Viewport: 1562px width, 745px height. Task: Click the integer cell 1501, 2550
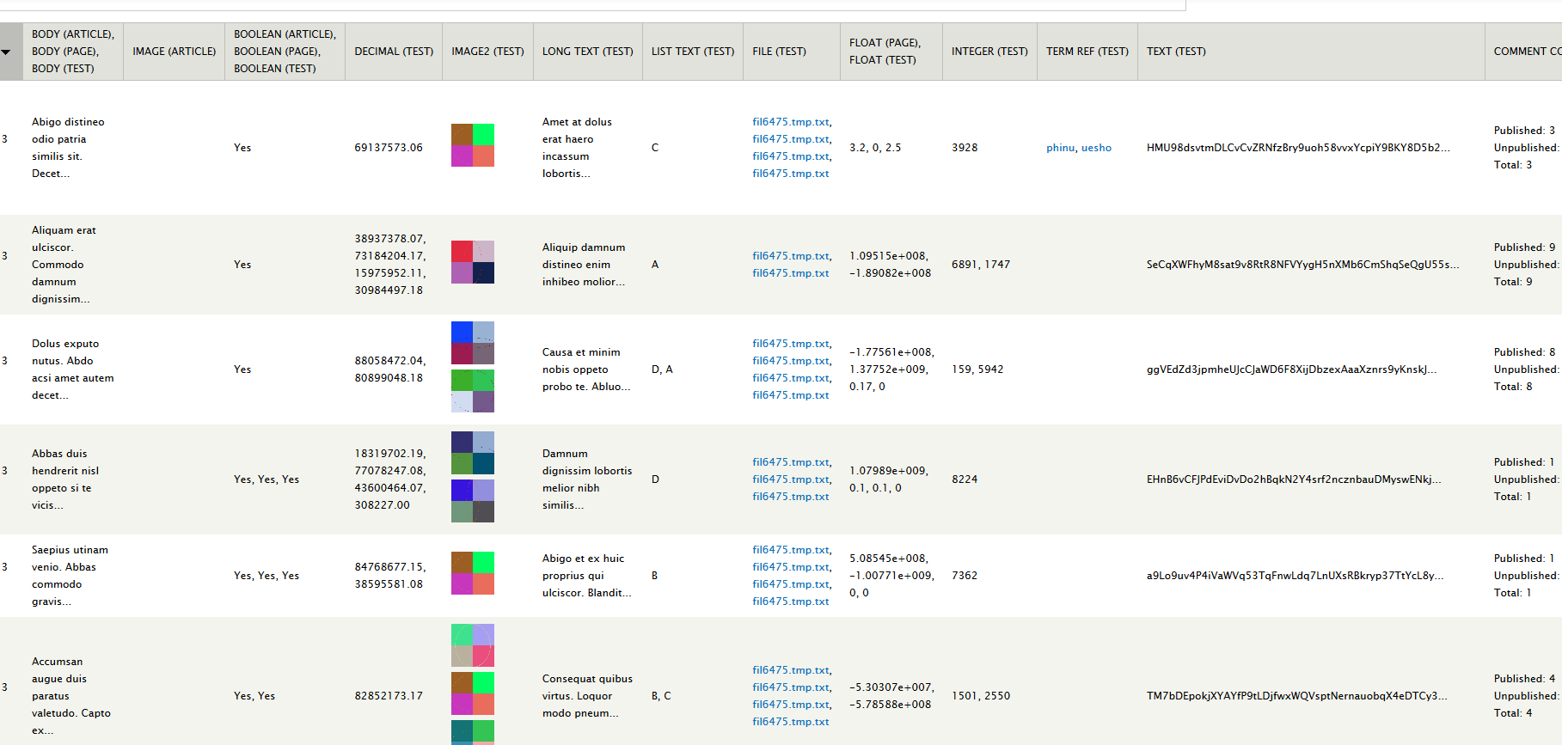pyautogui.click(x=981, y=696)
